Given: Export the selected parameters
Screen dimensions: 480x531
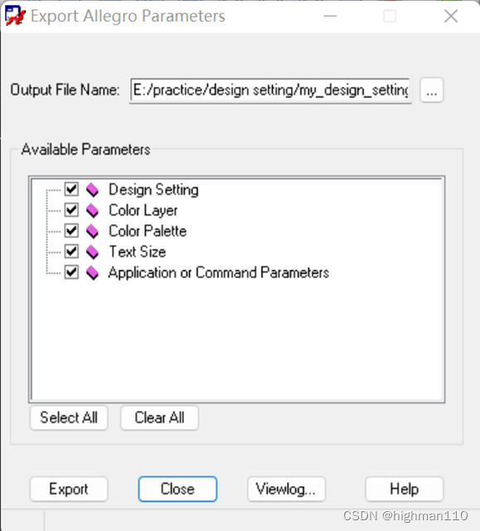Looking at the screenshot, I should click(69, 489).
